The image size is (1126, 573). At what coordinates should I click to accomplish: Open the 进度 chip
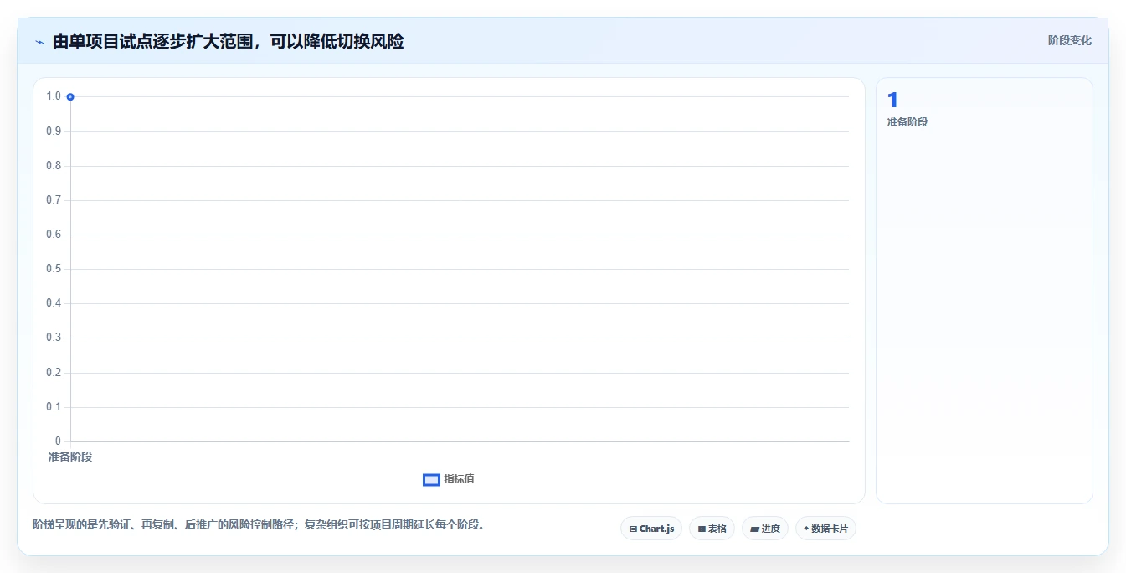pos(765,529)
